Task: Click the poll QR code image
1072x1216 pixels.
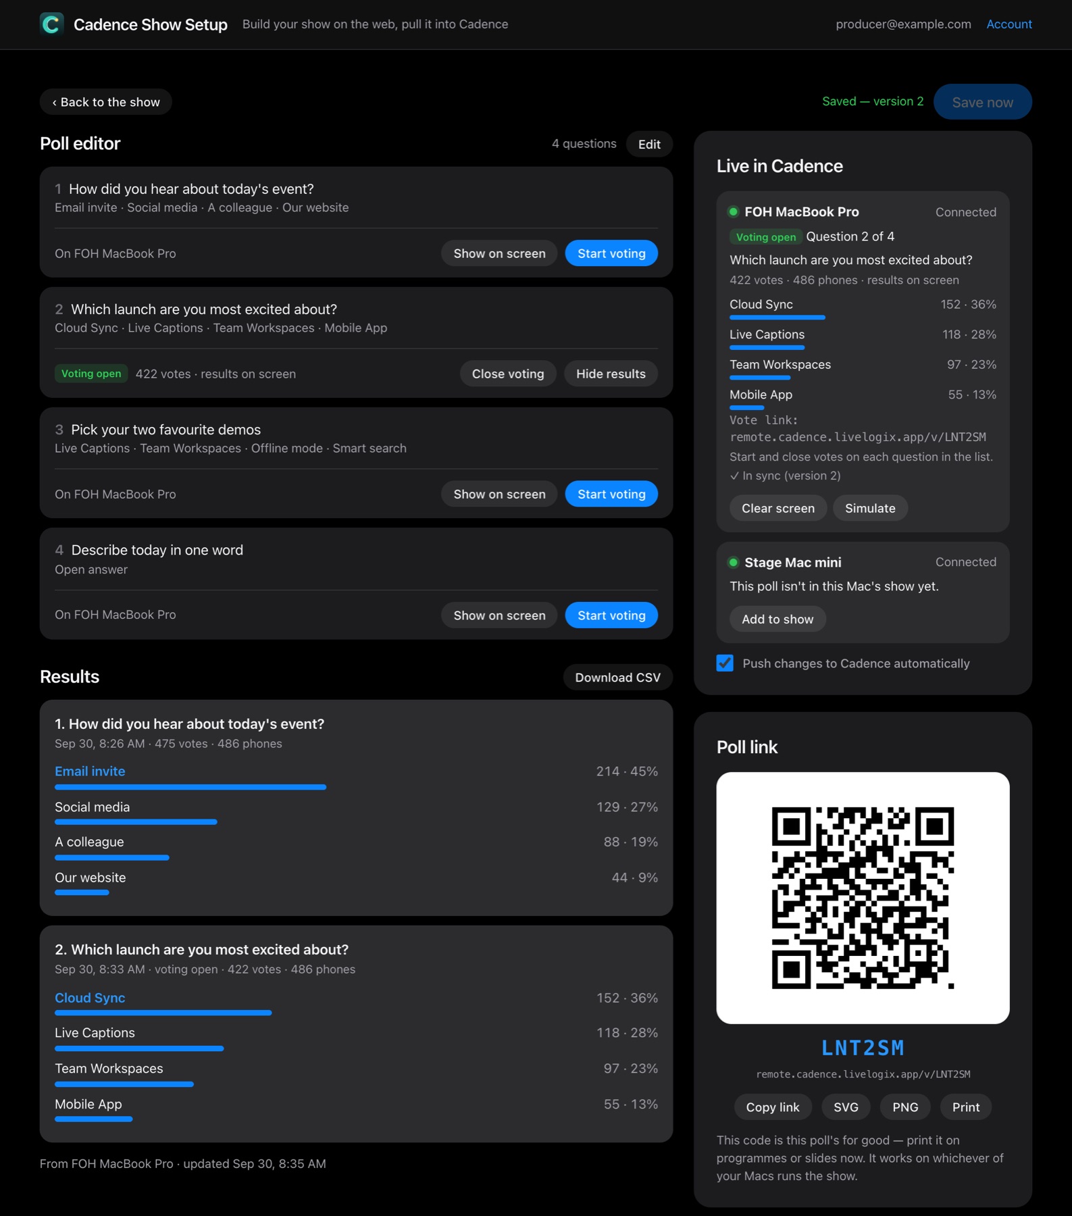Action: coord(863,898)
